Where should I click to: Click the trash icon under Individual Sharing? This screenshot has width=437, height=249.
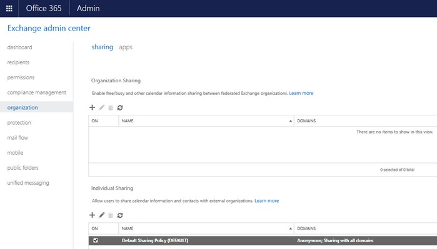tap(111, 215)
